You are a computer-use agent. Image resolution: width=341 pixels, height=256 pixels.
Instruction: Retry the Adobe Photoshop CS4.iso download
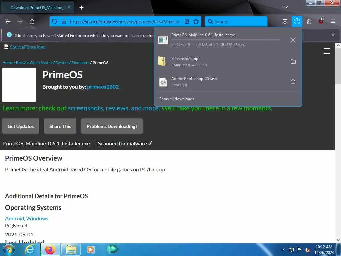coord(293,82)
